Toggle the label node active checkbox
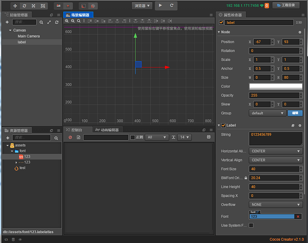The width and height of the screenshot is (308, 243). pyautogui.click(x=221, y=22)
